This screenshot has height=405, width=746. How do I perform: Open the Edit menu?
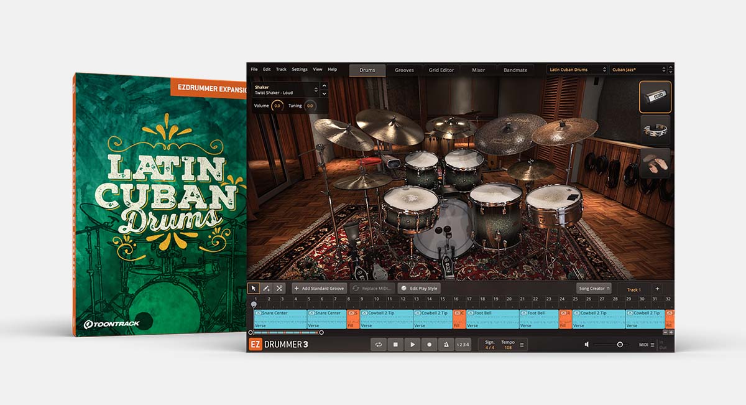tap(267, 69)
